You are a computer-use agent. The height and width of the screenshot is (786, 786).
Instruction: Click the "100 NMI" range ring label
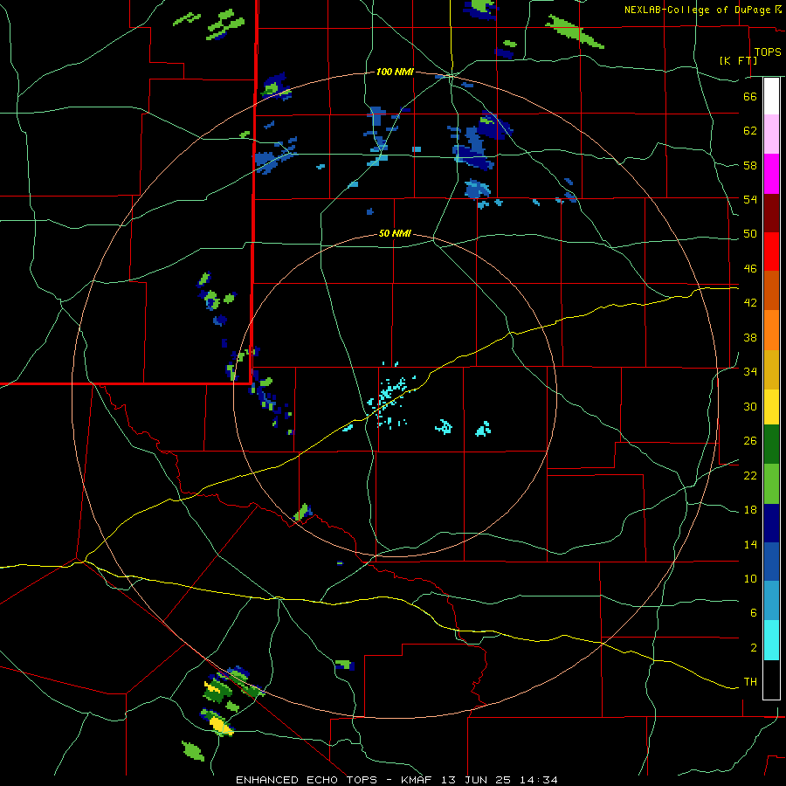395,72
